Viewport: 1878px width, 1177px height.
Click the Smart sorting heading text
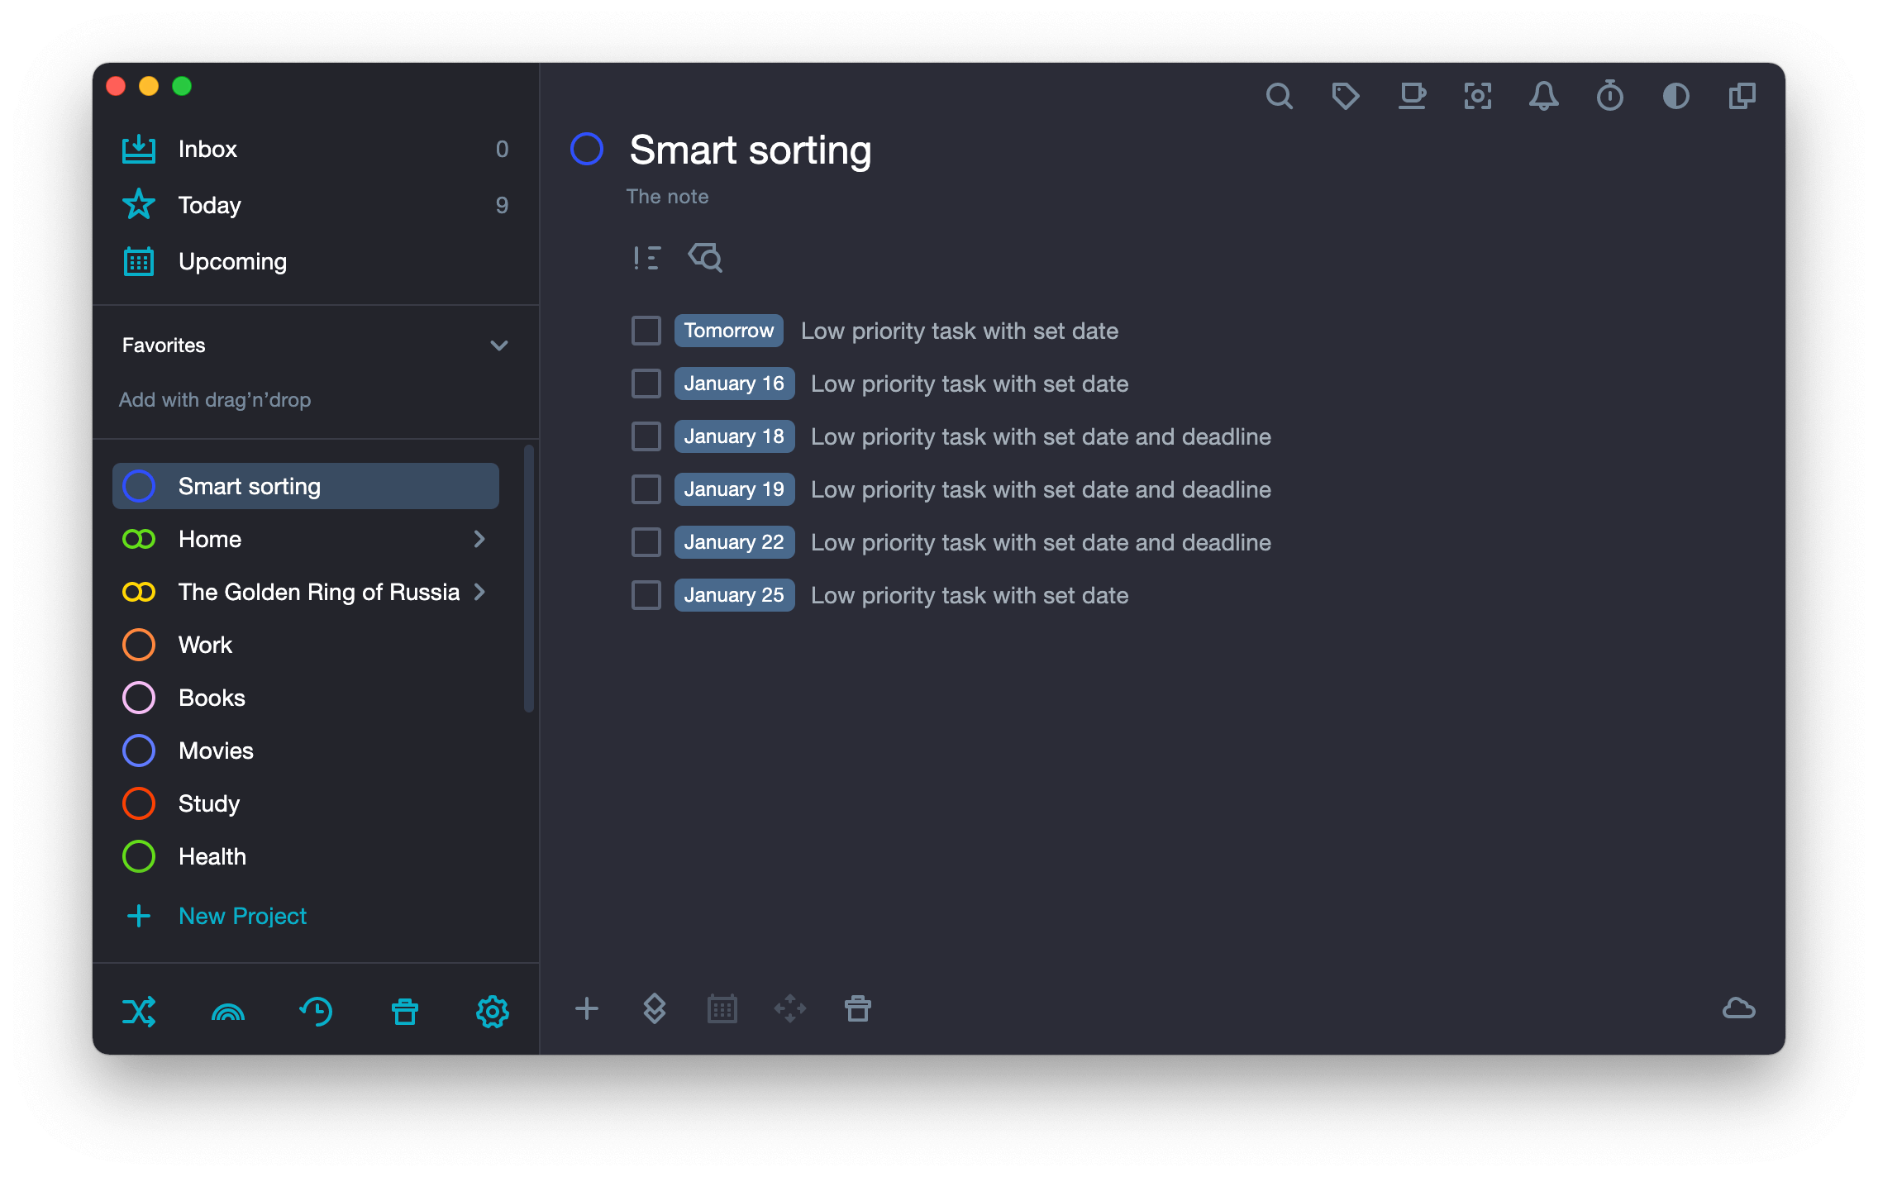751,150
